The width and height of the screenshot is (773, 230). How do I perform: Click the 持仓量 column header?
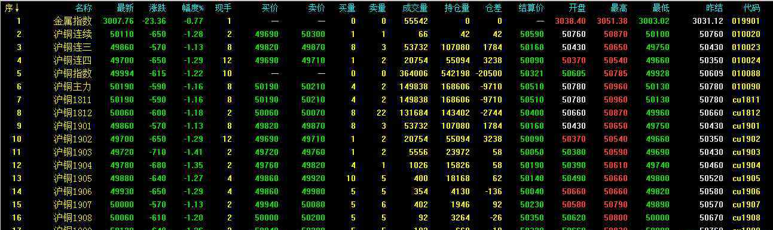coord(457,8)
